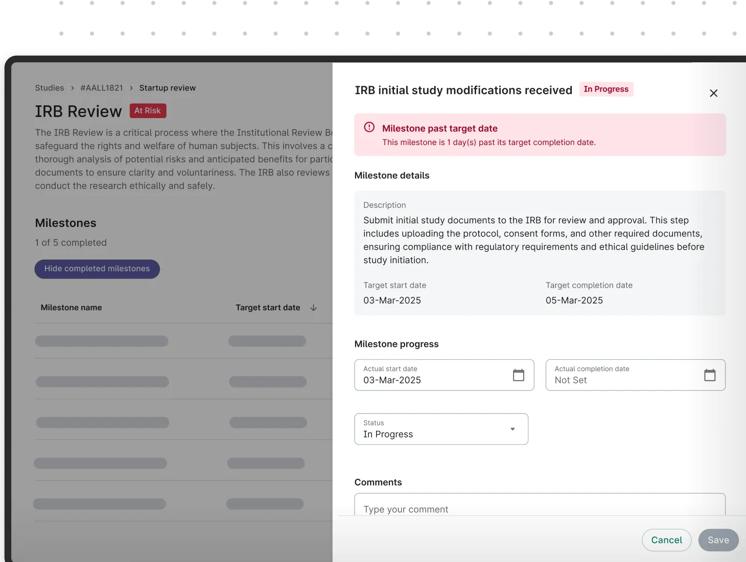Cancel editing the milestone
This screenshot has height=562, width=746.
(666, 540)
